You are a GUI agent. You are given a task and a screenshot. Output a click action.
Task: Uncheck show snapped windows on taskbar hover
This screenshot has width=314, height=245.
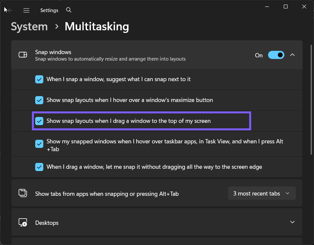pyautogui.click(x=39, y=144)
